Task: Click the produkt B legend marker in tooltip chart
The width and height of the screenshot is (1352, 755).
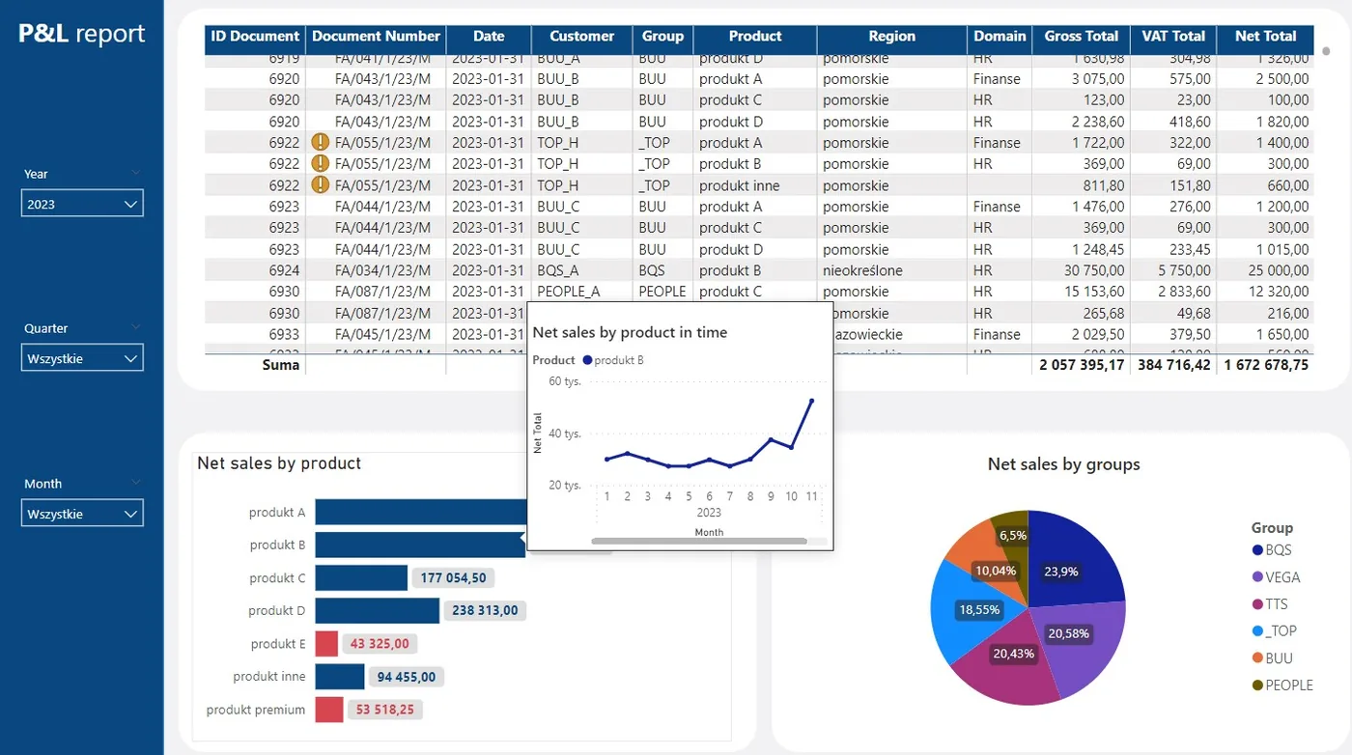Action: tap(586, 360)
